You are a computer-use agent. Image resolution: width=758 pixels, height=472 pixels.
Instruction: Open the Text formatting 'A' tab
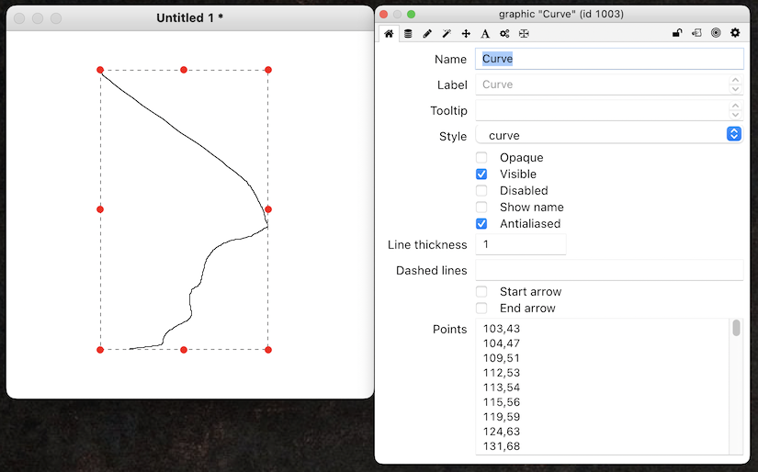pyautogui.click(x=485, y=33)
